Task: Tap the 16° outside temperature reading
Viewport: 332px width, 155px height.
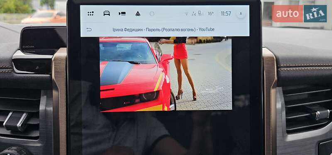Action: 211,14
